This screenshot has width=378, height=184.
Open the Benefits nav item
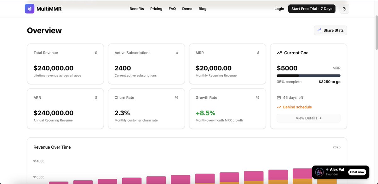tap(137, 9)
